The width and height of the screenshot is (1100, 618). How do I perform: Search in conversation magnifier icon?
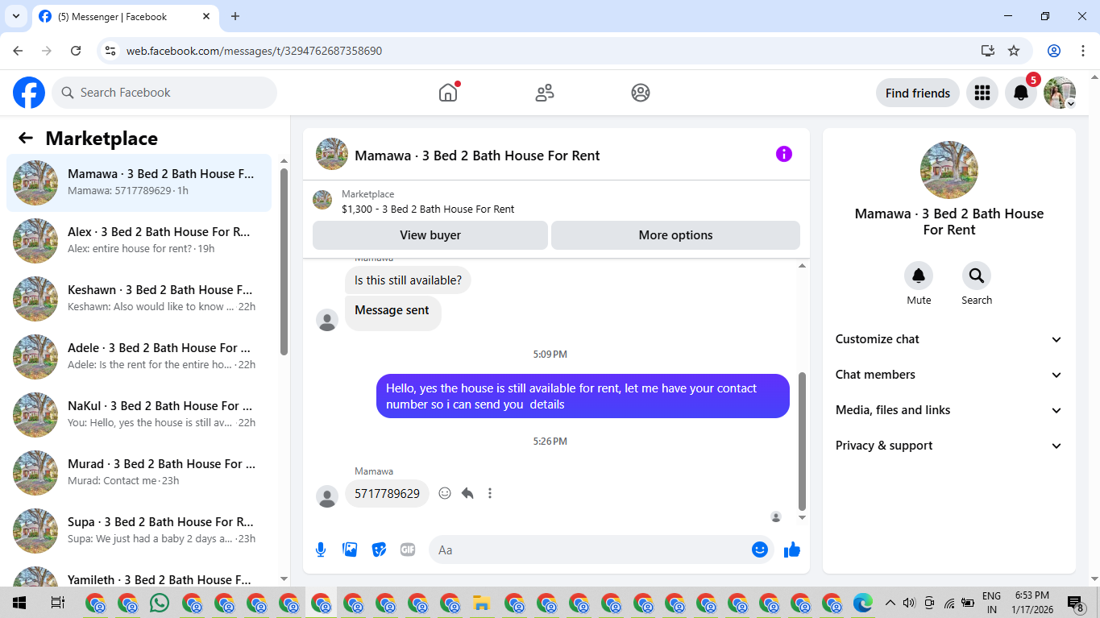tap(977, 276)
